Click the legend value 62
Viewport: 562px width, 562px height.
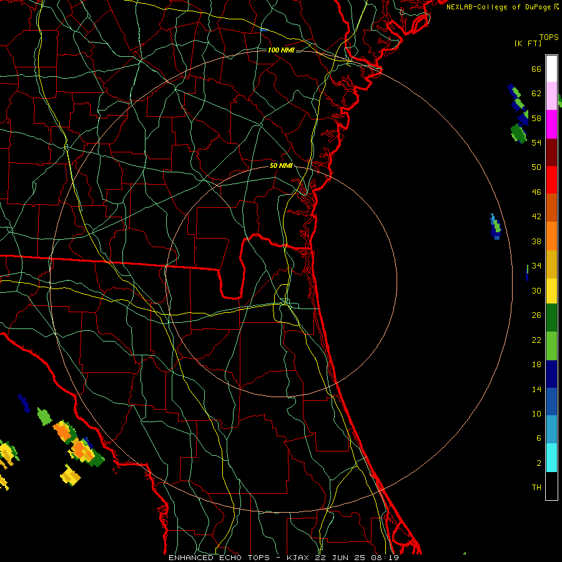[x=536, y=94]
